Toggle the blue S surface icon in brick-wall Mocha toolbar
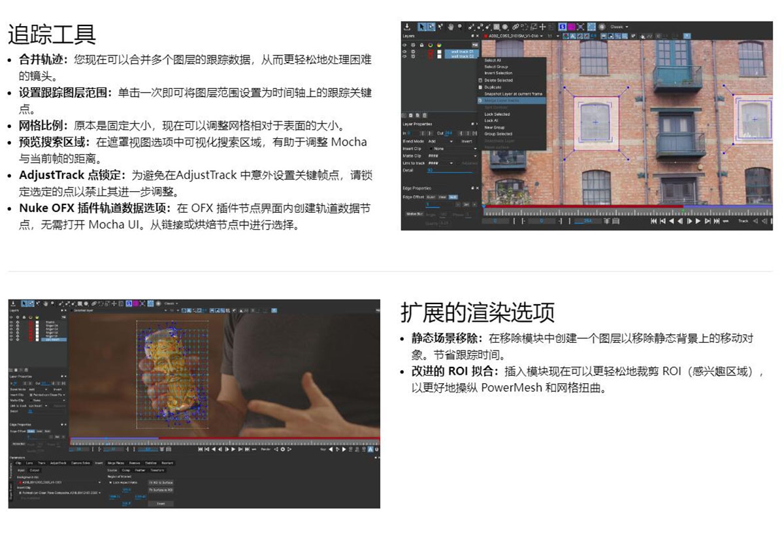Screen dimensions: 784x545 coord(563,27)
